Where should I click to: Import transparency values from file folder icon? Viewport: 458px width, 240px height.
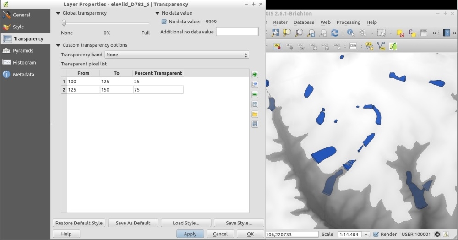(255, 115)
